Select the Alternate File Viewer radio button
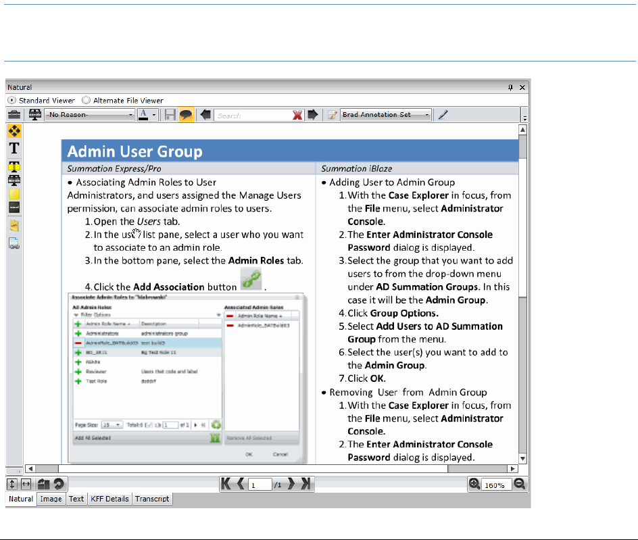This screenshot has height=540, width=638. pyautogui.click(x=86, y=100)
